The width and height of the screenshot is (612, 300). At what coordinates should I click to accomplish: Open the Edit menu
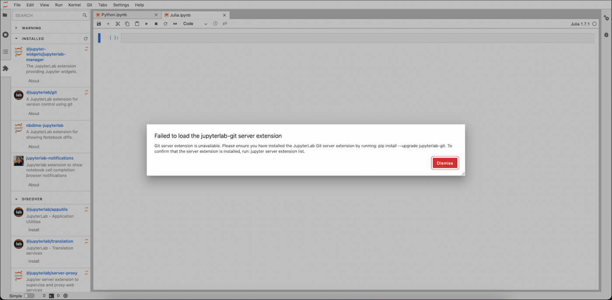pos(30,5)
